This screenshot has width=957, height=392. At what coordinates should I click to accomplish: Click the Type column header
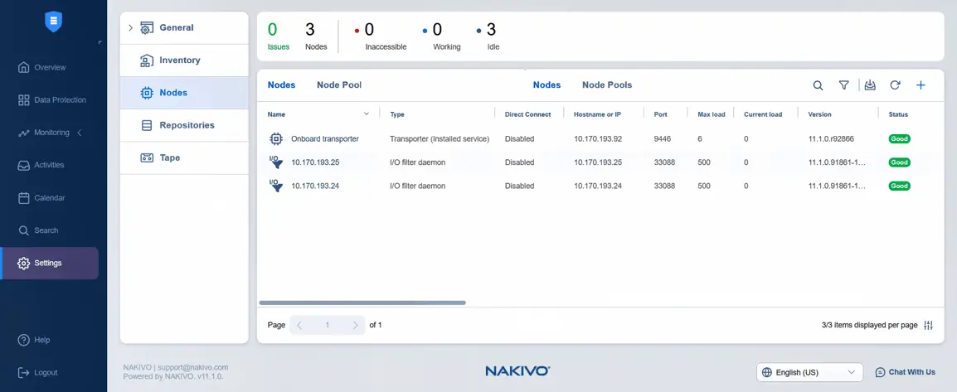(397, 114)
